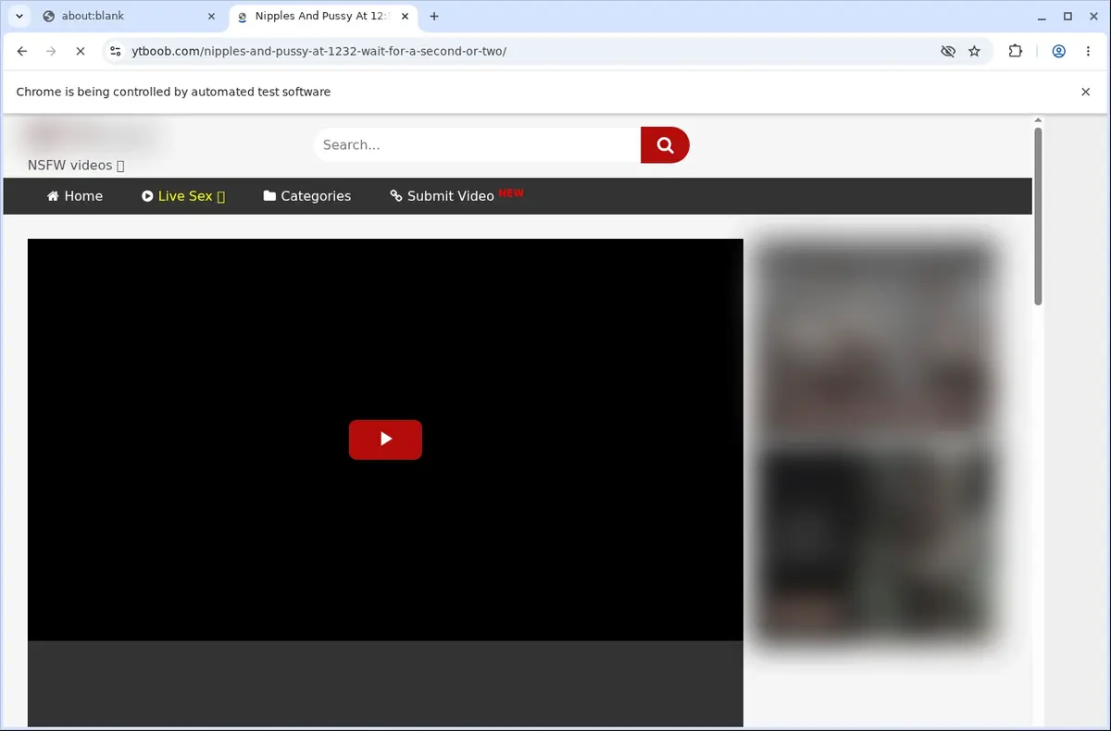Open site information icon in address bar
1111x731 pixels.
point(115,52)
